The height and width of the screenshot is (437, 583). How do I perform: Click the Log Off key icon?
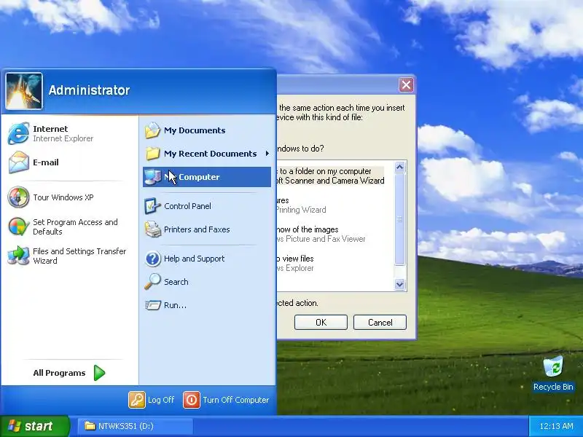[137, 400]
